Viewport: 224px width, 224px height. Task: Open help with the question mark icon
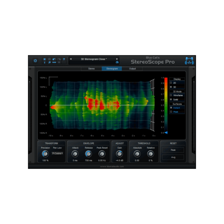64,59
